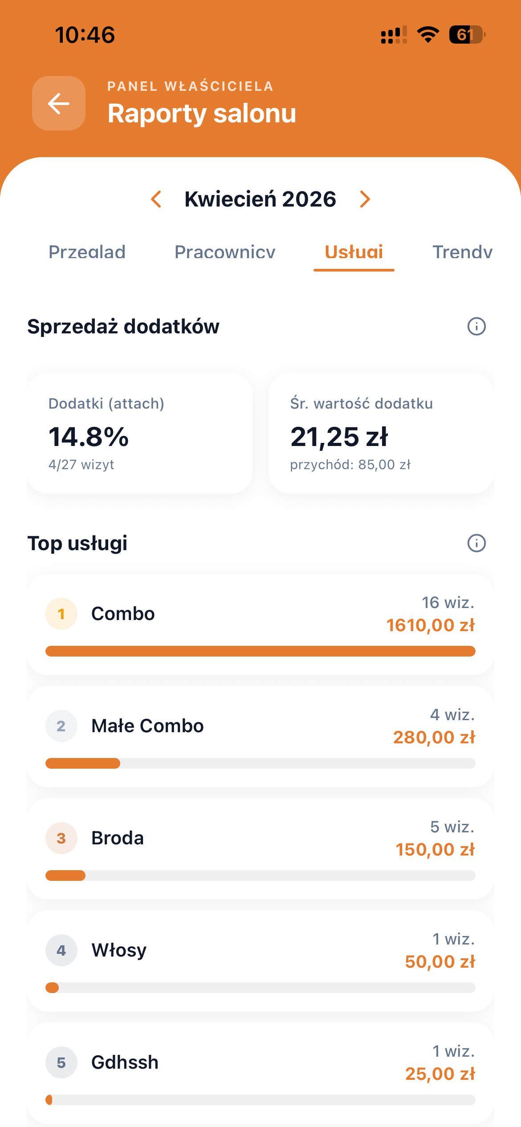Open info icon for Top usługi

476,543
